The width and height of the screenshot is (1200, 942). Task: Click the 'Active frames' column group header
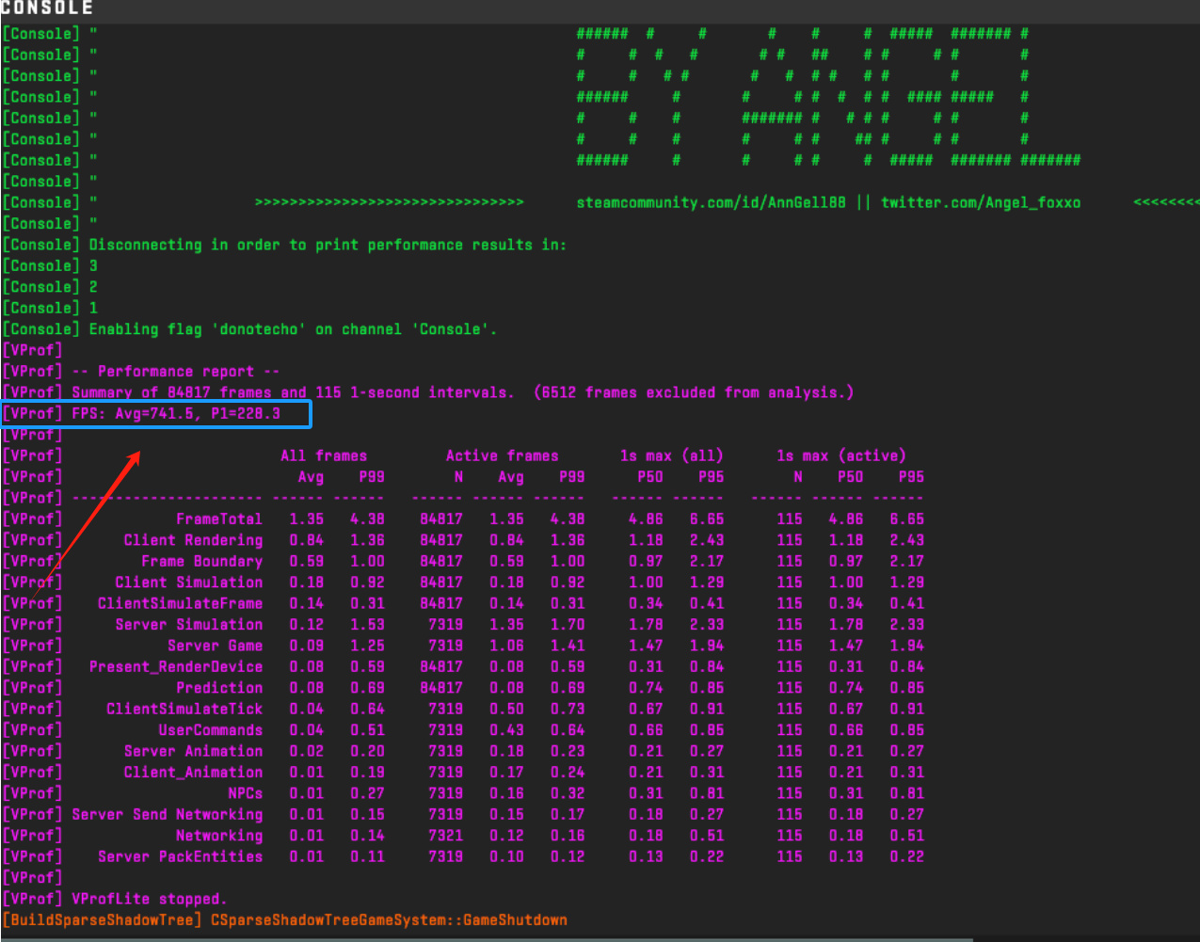click(x=502, y=455)
